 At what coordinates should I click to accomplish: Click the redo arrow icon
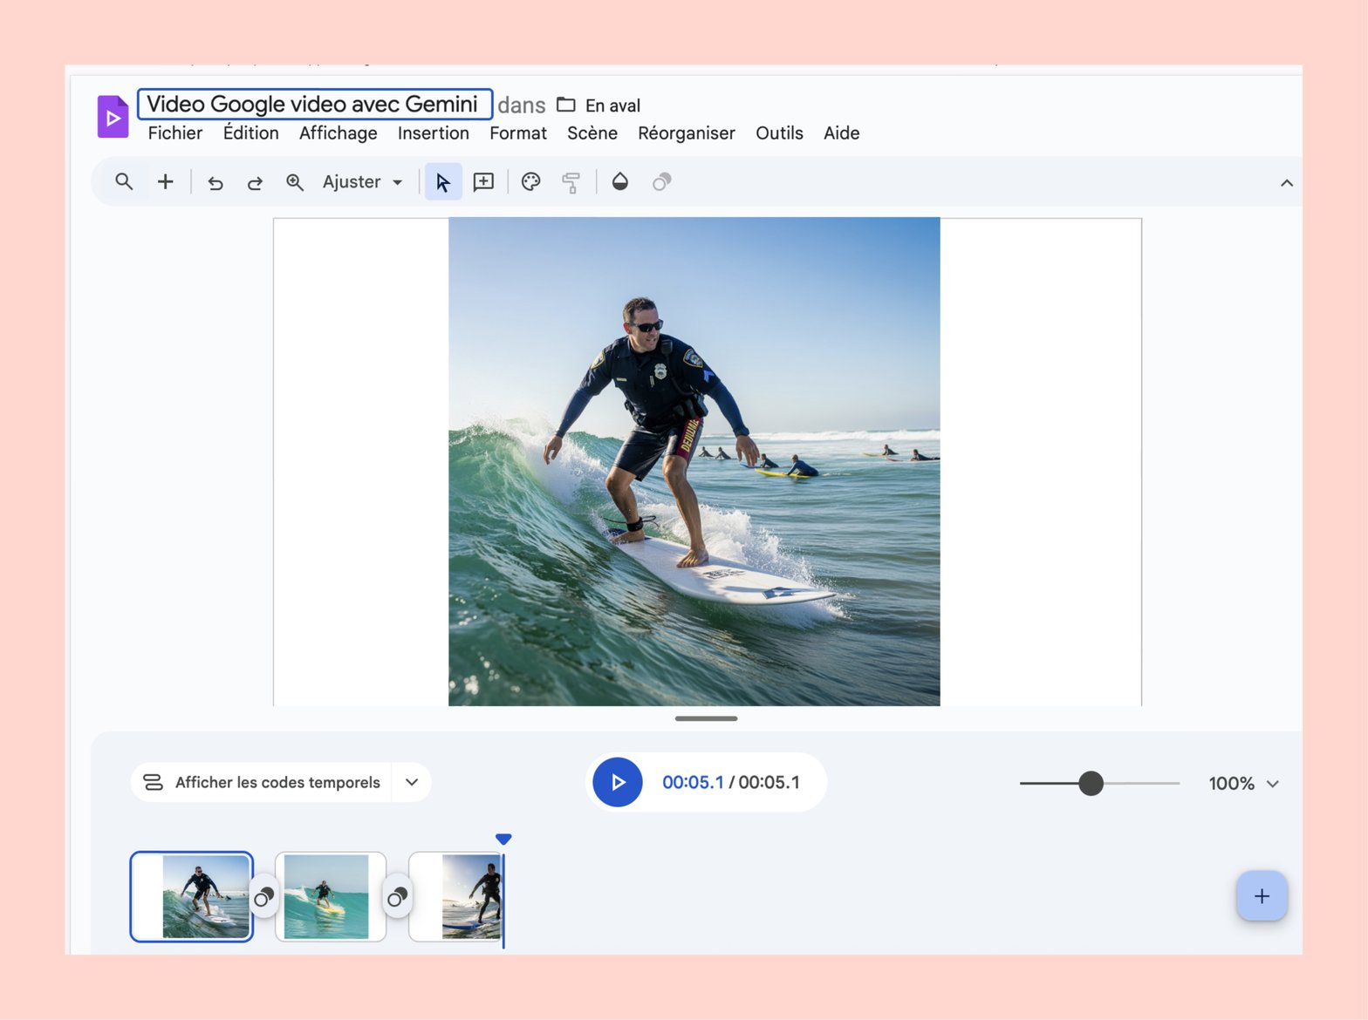[255, 182]
